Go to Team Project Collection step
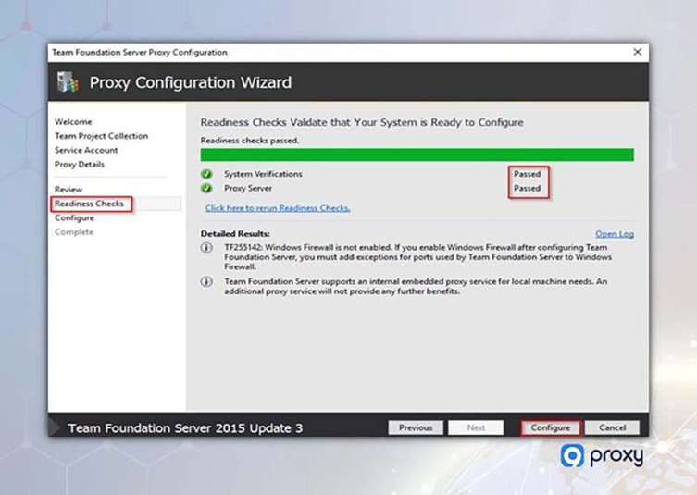 coord(101,136)
